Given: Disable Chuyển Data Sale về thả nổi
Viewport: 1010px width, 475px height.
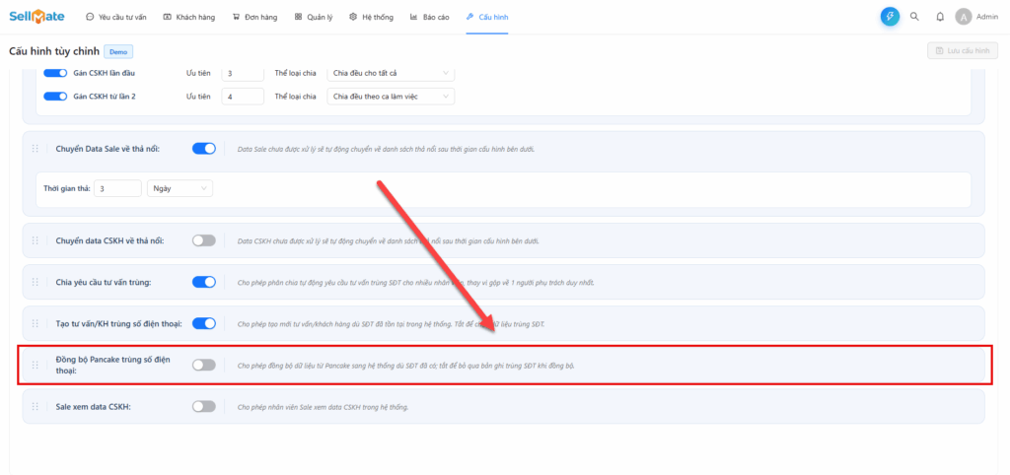Looking at the screenshot, I should (x=204, y=149).
